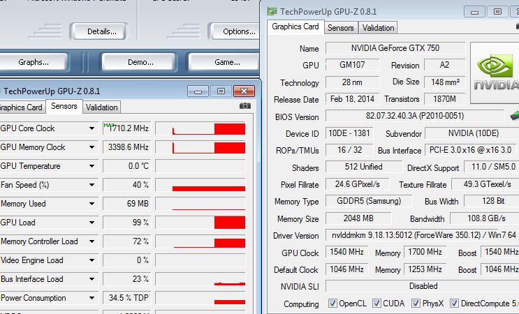519x314 pixels.
Task: Click the BIOS Version text field
Action: 414,116
